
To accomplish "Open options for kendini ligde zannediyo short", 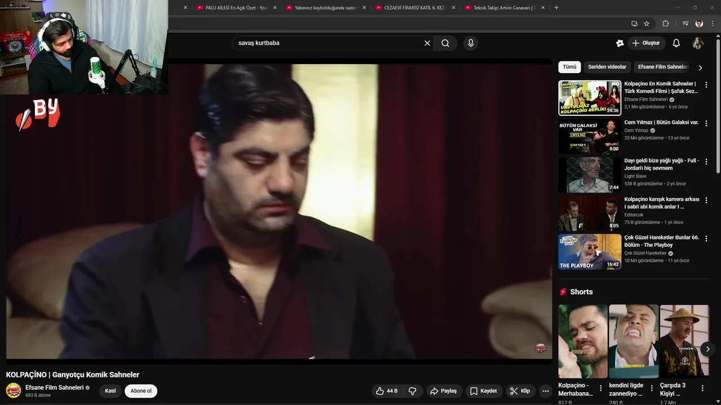I will coord(652,388).
